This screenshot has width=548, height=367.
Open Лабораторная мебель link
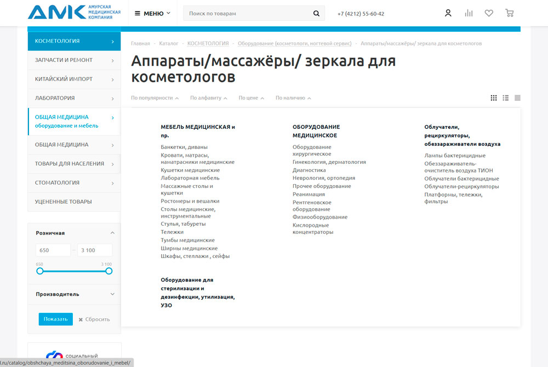tap(190, 177)
